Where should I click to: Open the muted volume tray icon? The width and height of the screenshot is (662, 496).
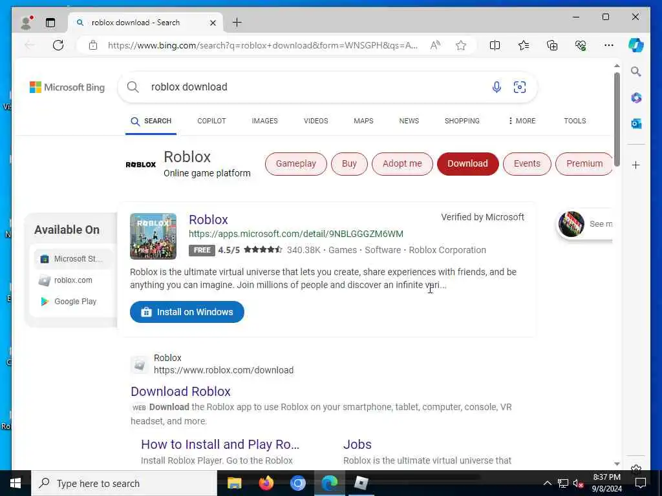coord(577,483)
